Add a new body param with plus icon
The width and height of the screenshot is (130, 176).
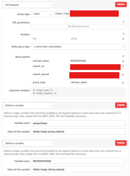point(123,56)
